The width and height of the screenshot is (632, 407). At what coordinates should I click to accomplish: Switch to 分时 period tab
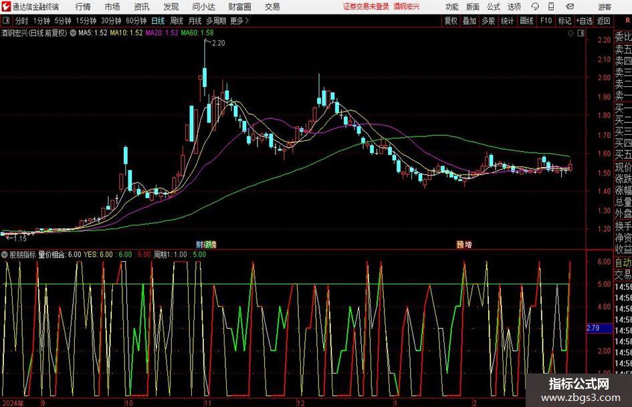coord(22,21)
